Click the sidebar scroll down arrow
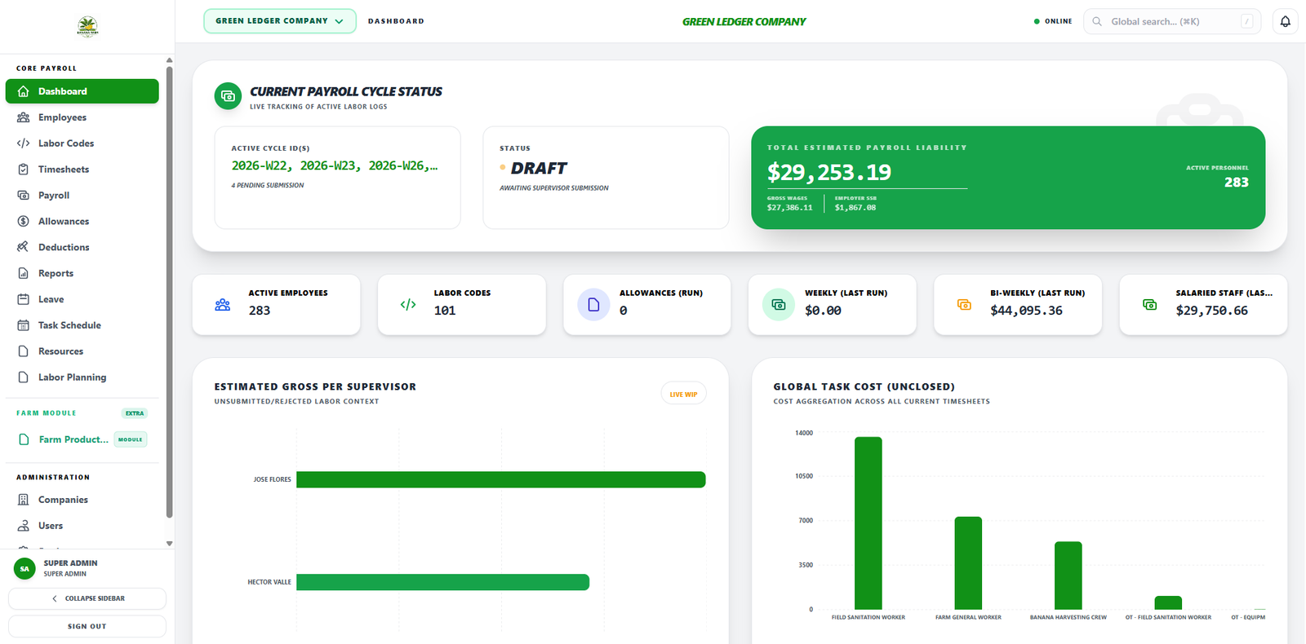The width and height of the screenshot is (1306, 644). click(169, 543)
